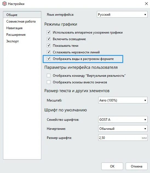Close the Настройки dialog window
Viewport: 150px width, 173px height.
[146, 4]
